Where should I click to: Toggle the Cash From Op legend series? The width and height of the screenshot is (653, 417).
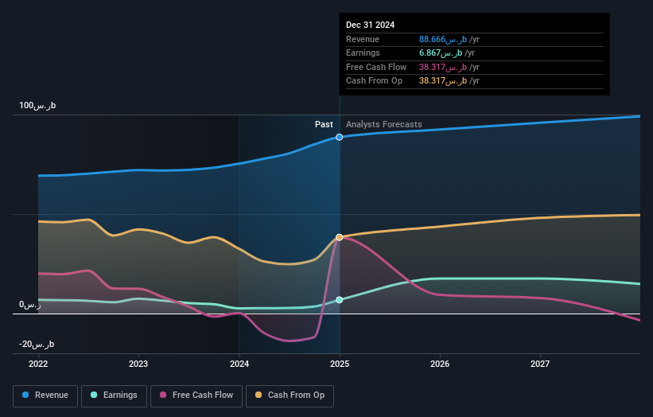click(x=290, y=396)
